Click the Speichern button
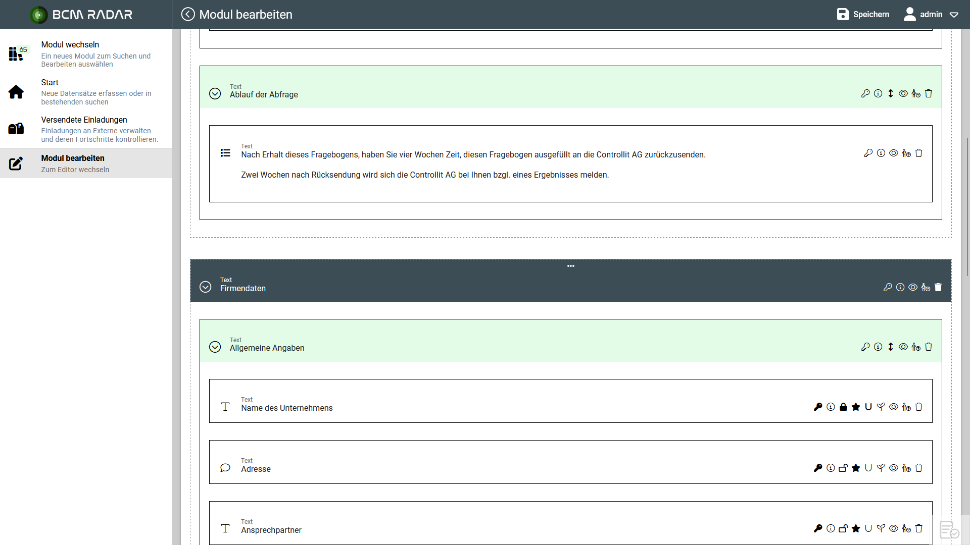Viewport: 970px width, 545px height. [x=863, y=14]
